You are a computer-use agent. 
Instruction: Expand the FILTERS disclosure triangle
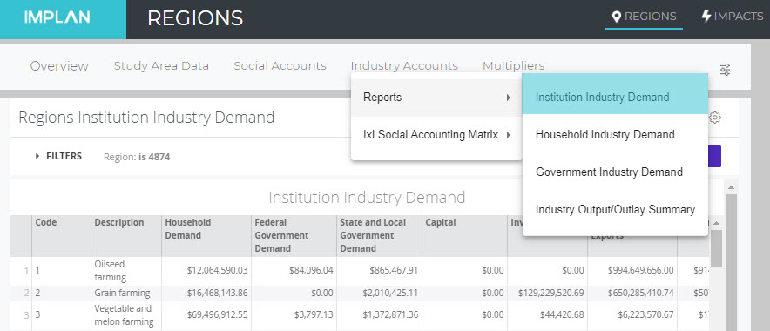click(37, 156)
